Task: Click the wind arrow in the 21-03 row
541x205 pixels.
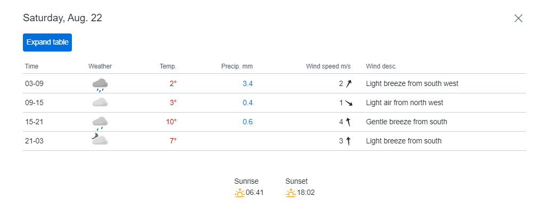Action: (348, 141)
